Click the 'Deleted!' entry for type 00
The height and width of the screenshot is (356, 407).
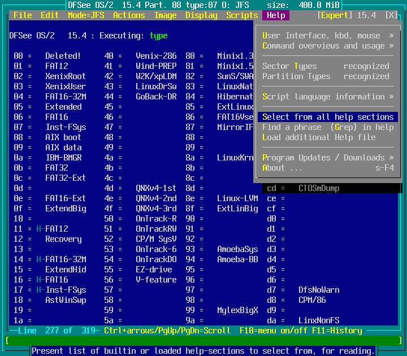pyautogui.click(x=63, y=56)
